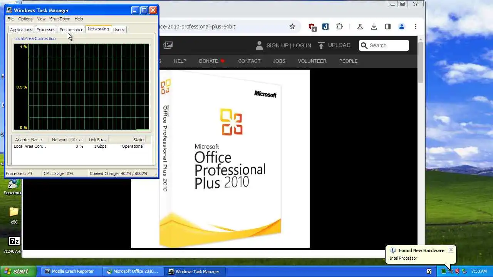Click the info icon in the Found New Hardware balloon
This screenshot has width=493, height=277.
(x=393, y=250)
